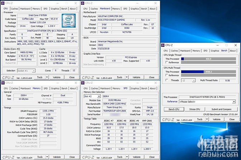Screen dimensions: 241x160
Task: Click CPU-Z app icon in Bench window title bar
Action: pos(163,45)
